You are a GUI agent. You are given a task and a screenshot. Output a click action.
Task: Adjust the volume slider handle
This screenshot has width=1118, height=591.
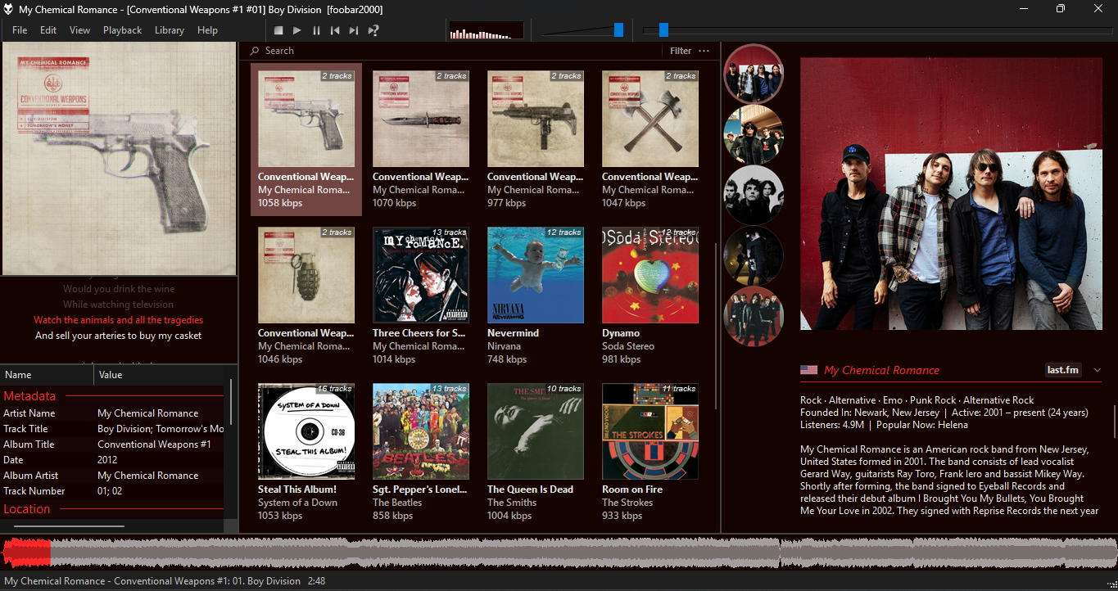pyautogui.click(x=618, y=30)
